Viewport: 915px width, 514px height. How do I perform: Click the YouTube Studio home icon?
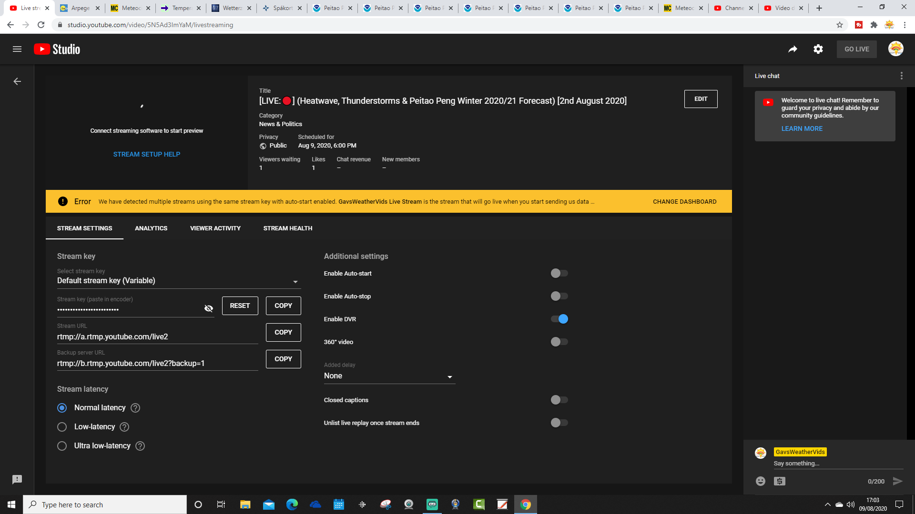coord(57,49)
